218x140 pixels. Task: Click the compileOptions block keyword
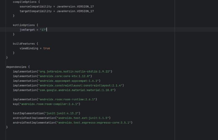25,2
